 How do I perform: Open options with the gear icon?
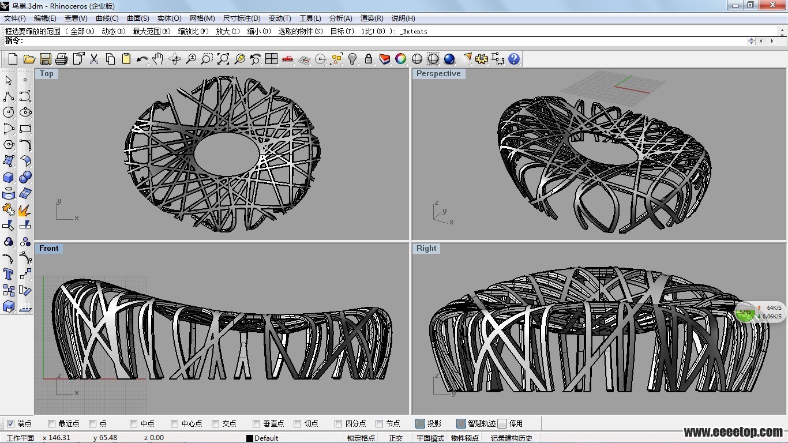[x=482, y=59]
